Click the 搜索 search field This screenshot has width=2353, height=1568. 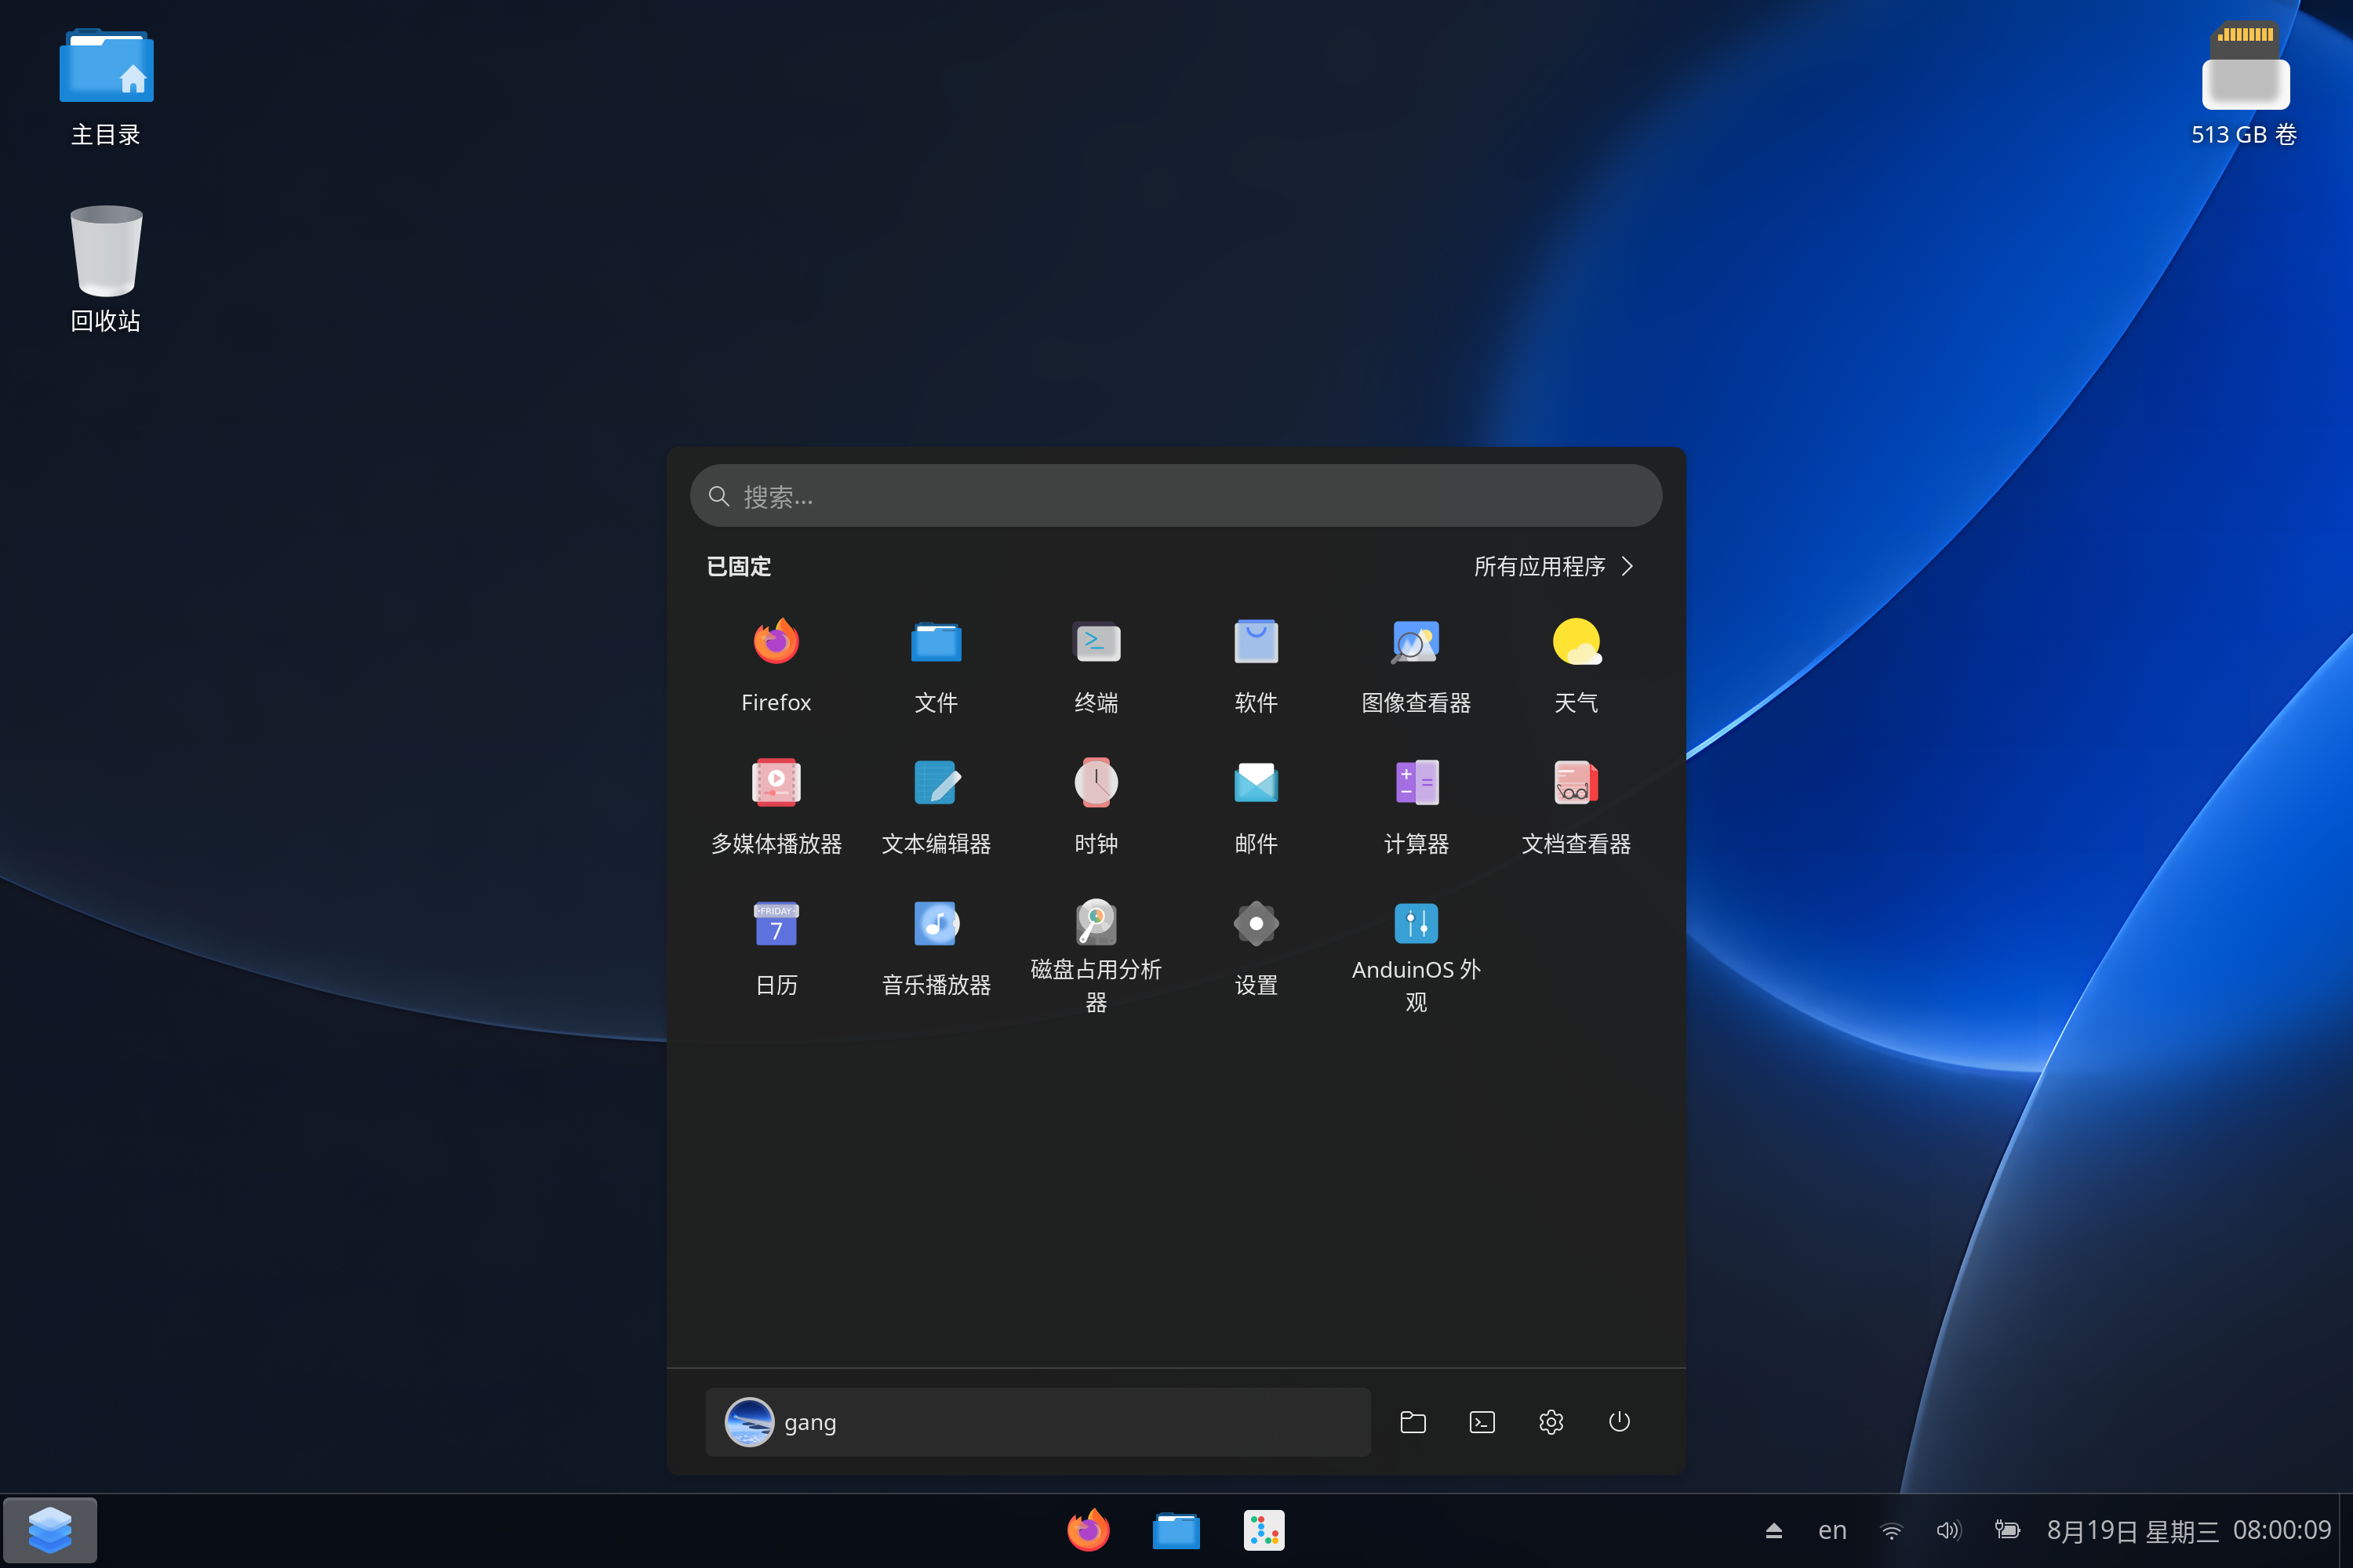click(1176, 496)
